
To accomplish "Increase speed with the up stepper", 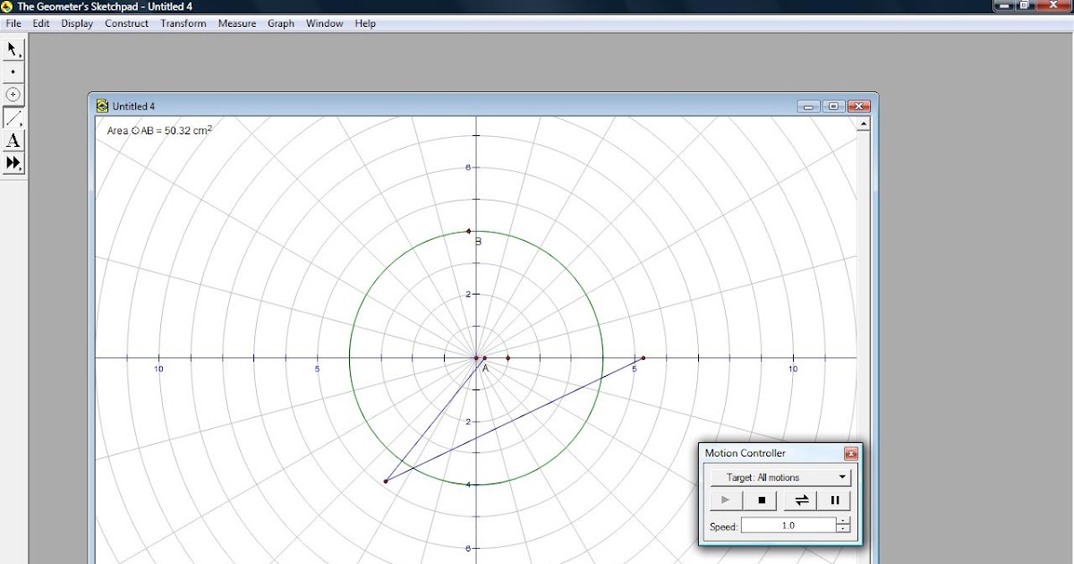I will click(x=843, y=522).
